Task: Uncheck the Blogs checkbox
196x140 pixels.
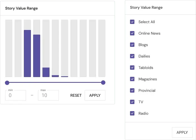Action: 132,45
